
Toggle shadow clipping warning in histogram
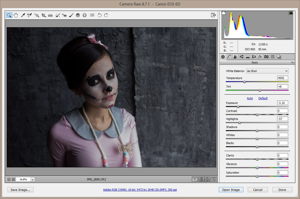[224, 13]
